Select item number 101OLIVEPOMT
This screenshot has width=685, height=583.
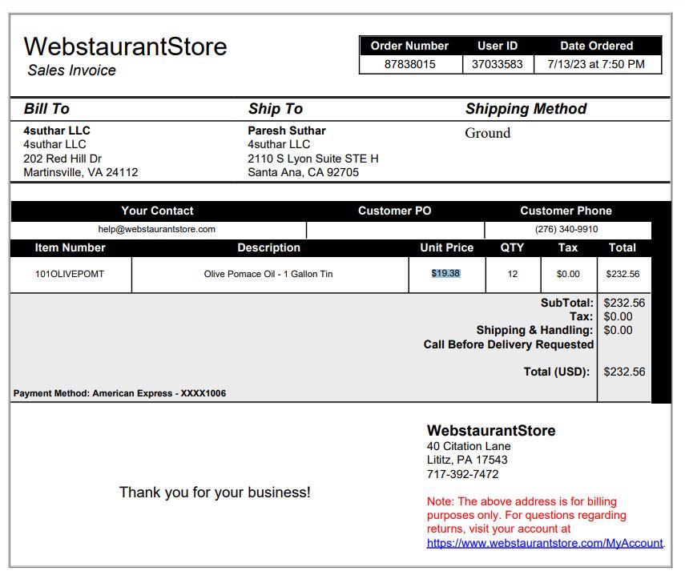(x=70, y=274)
